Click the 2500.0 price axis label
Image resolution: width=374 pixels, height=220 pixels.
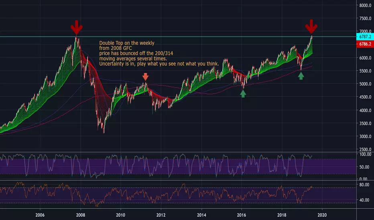tap(365, 149)
